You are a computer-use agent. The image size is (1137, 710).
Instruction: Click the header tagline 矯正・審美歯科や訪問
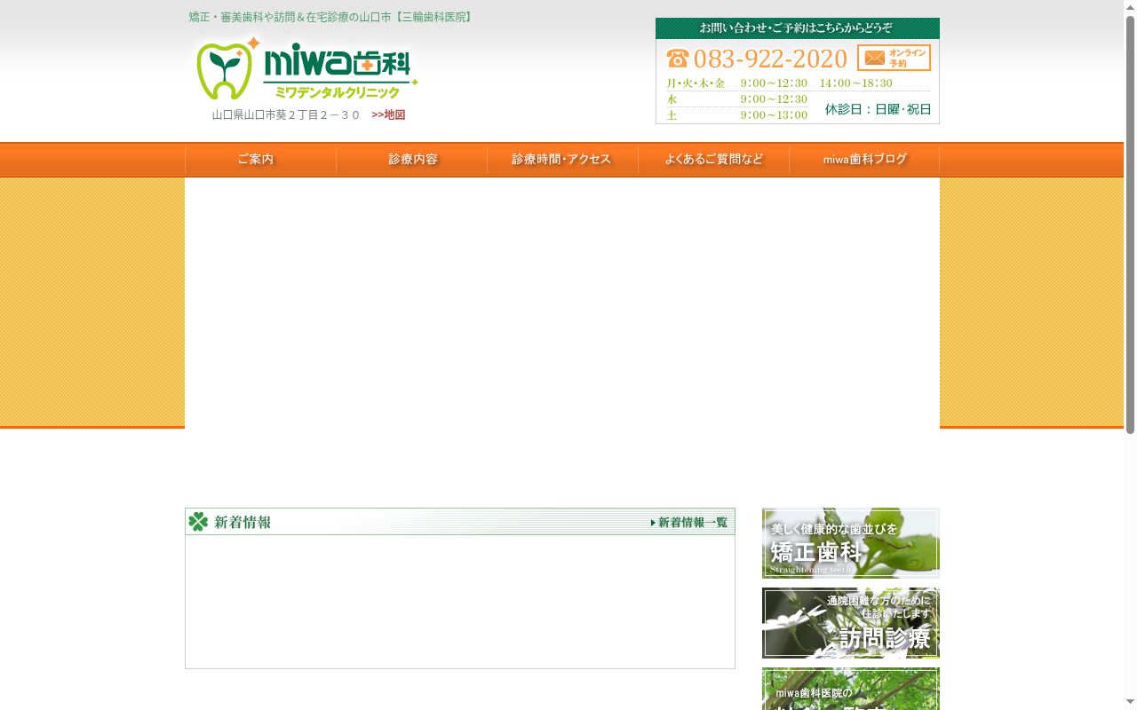pos(331,17)
